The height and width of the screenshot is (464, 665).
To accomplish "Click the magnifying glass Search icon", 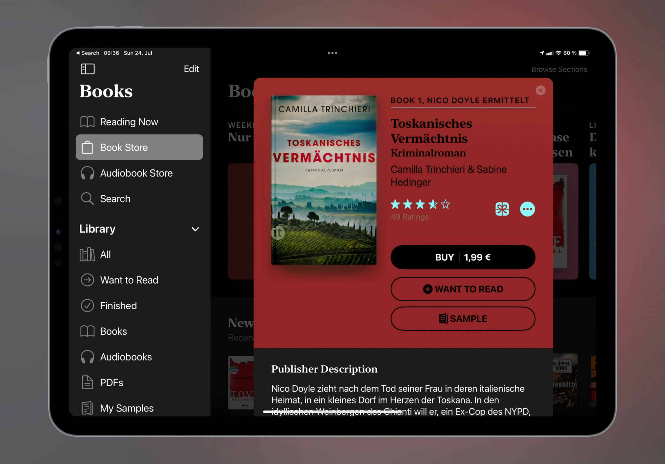I will 87,199.
